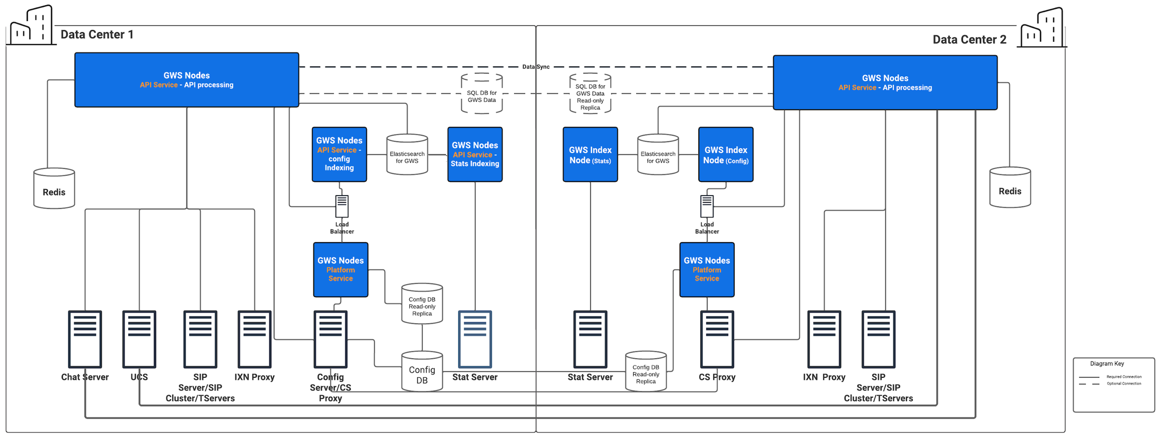The width and height of the screenshot is (1161, 443).
Task: Click the Data Center 2 Elasticsearch for GWS cylinder
Action: pos(658,155)
